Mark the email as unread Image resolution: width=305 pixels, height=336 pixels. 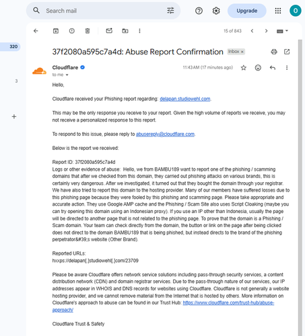tap(109, 31)
